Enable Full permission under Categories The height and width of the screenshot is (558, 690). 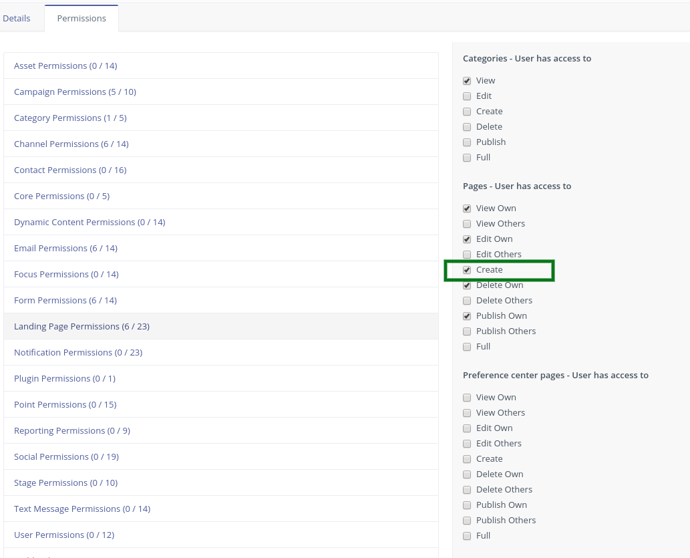tap(467, 158)
